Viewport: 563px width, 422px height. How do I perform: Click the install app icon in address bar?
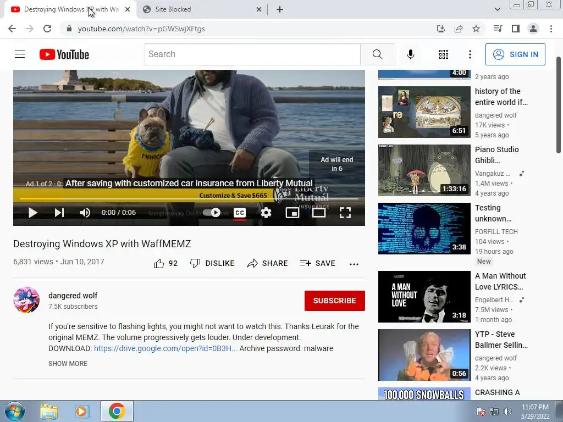440,29
